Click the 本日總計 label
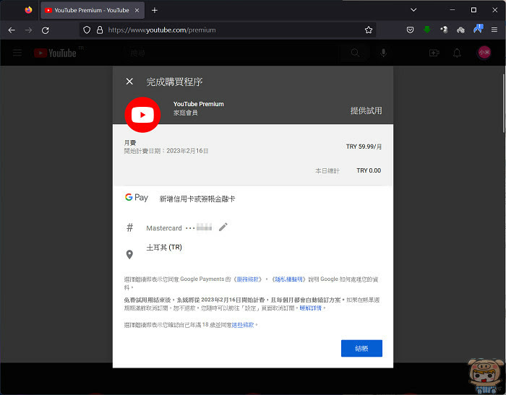The width and height of the screenshot is (506, 395). coord(327,171)
